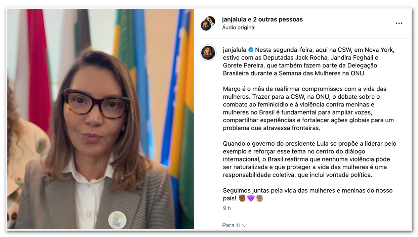Click the janjalula avatar beside the caption

[208, 53]
